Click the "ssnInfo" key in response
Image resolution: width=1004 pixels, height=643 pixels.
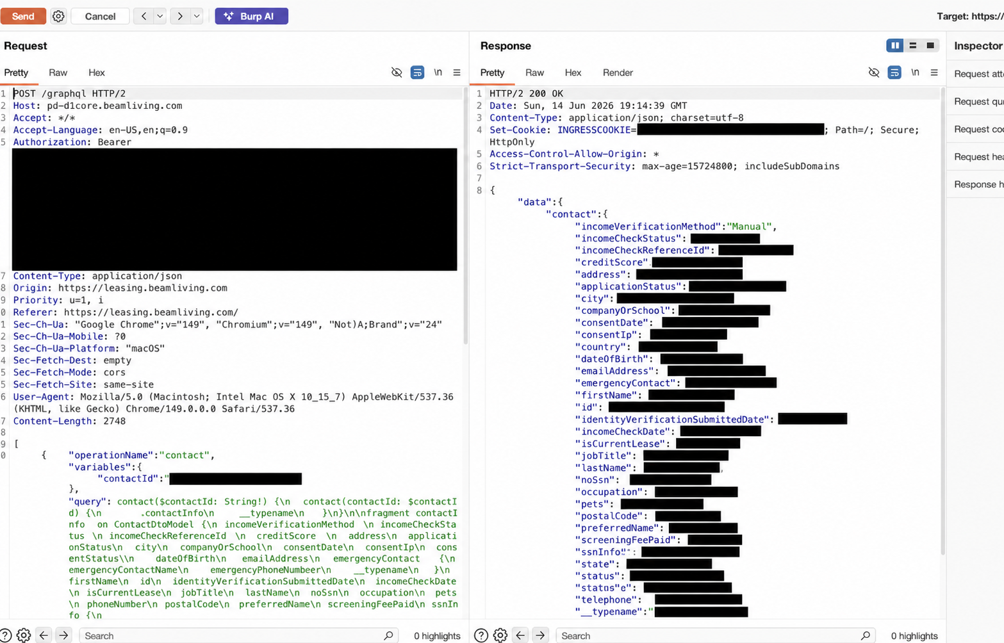(603, 552)
